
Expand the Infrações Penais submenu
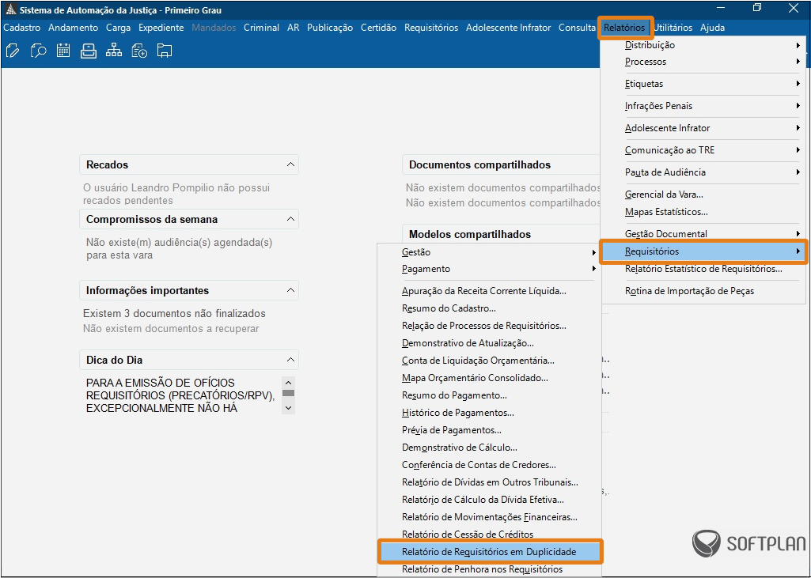point(703,106)
